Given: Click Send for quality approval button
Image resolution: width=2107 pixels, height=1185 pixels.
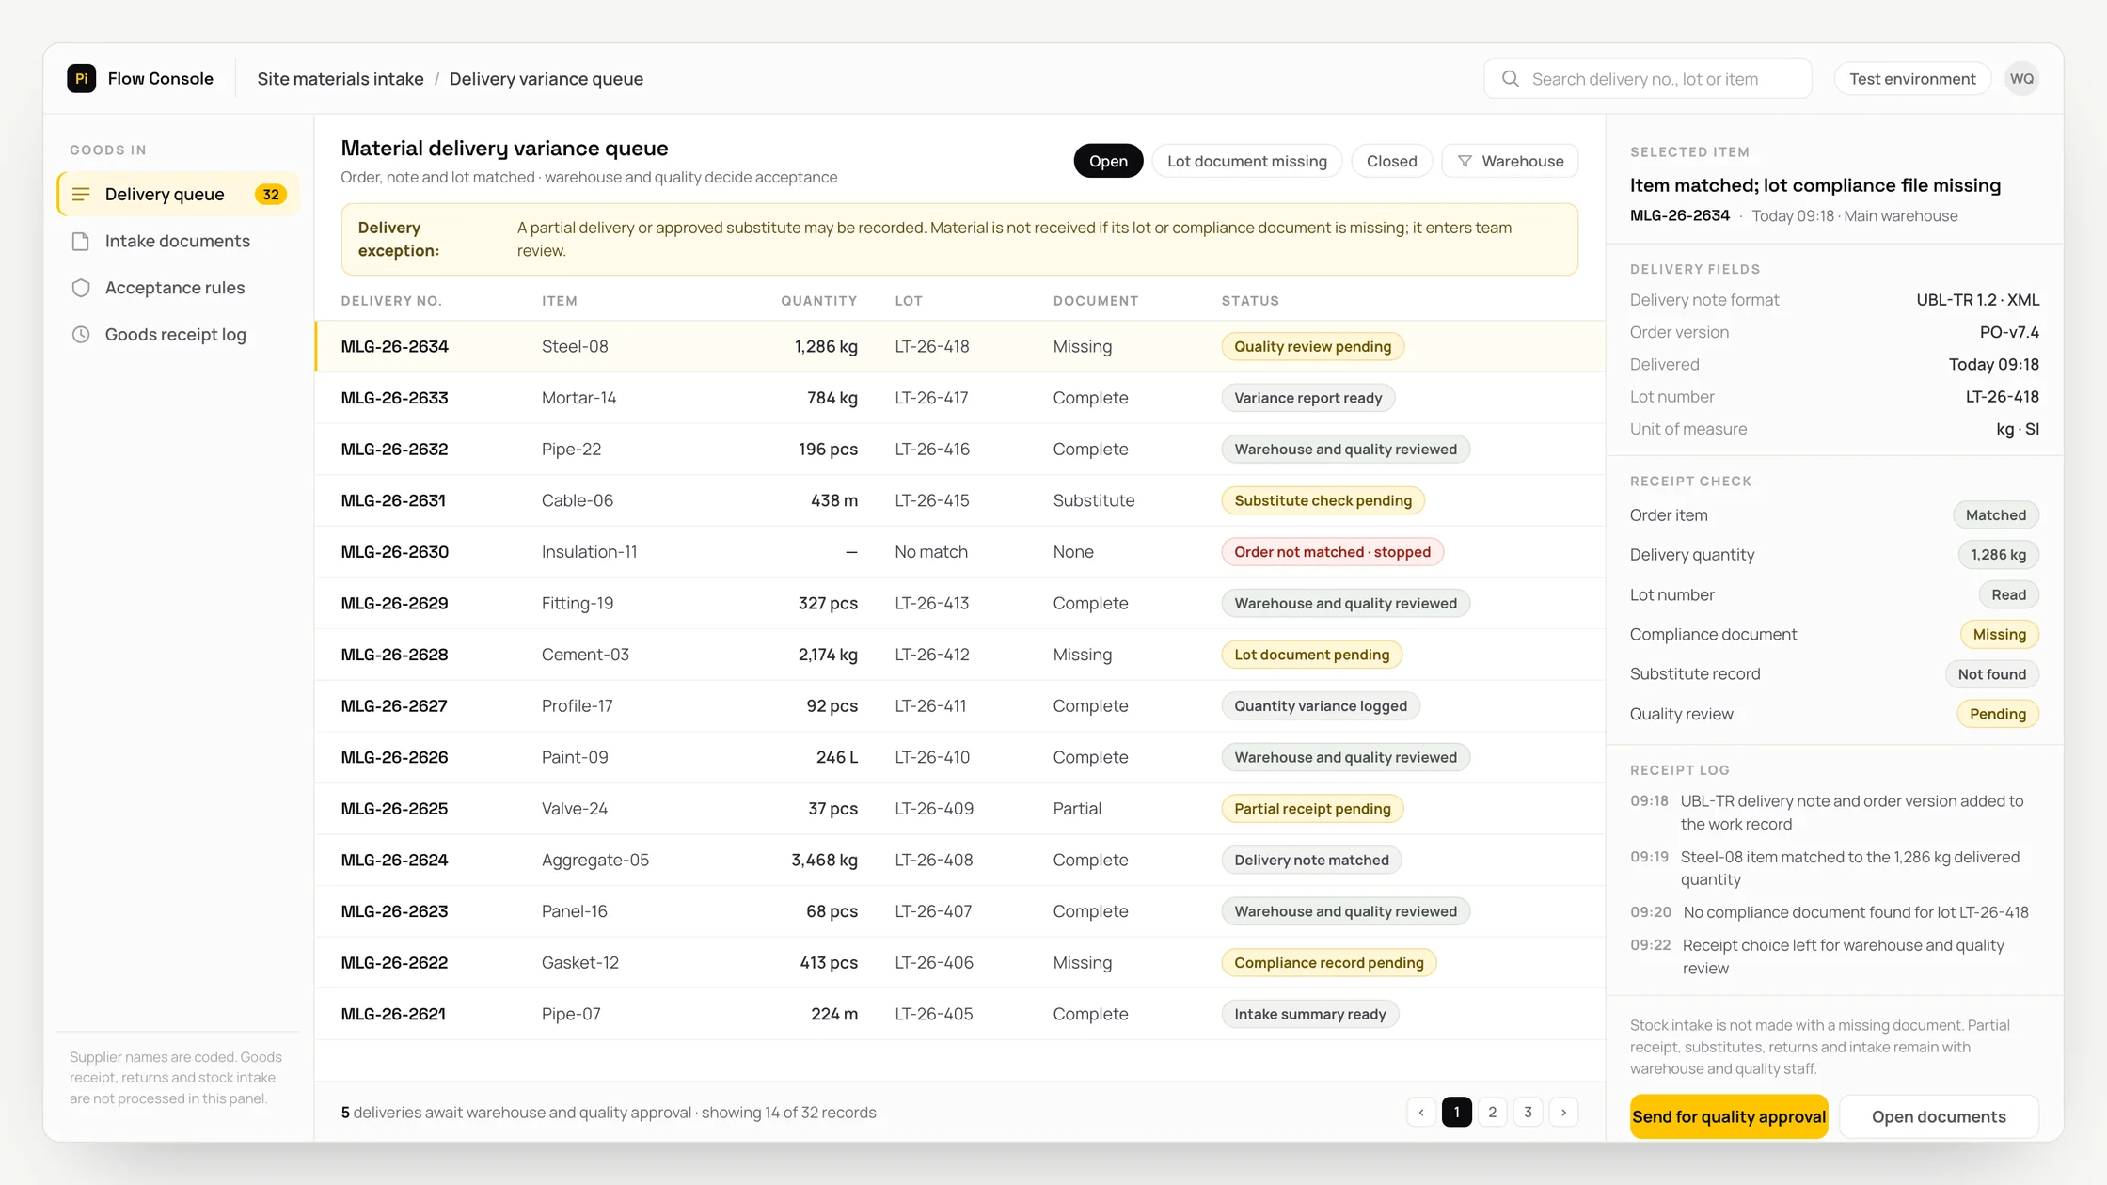Looking at the screenshot, I should click(1729, 1117).
